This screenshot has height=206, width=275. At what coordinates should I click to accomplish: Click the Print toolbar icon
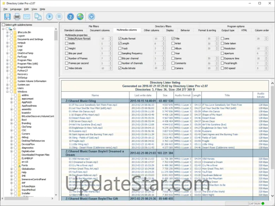click(17, 17)
